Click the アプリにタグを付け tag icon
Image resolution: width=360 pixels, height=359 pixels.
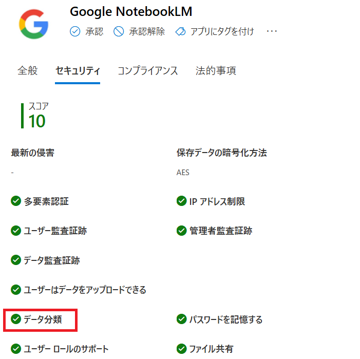(180, 32)
